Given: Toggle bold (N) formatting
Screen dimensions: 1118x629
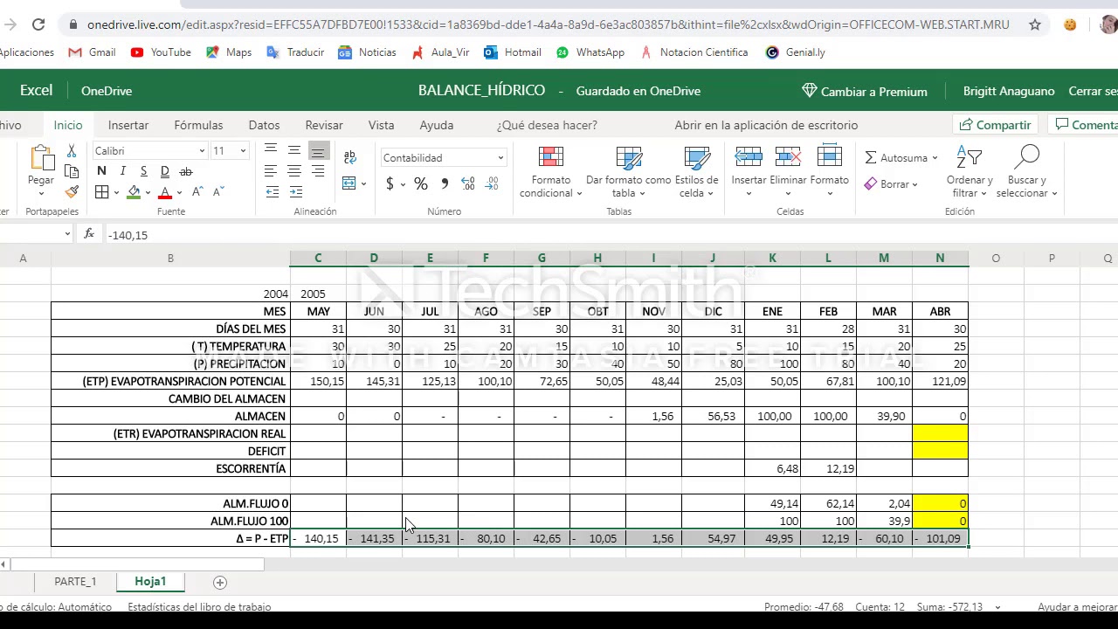Looking at the screenshot, I should (101, 171).
